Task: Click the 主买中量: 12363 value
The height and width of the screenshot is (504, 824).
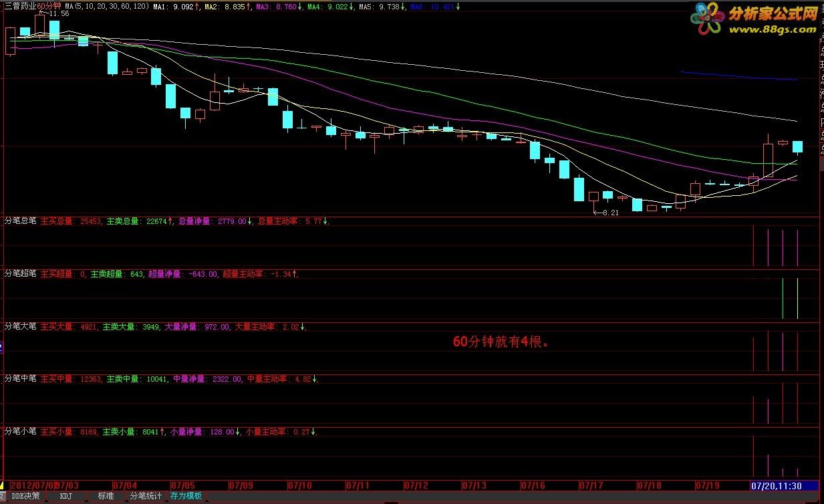Action: point(71,379)
